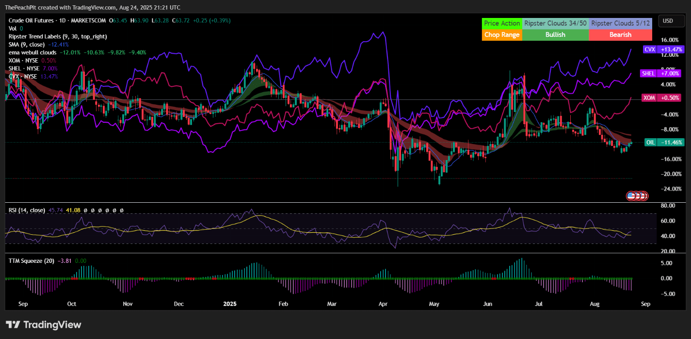Image resolution: width=691 pixels, height=339 pixels.
Task: Select the Ripster Clouds 34/50 legend tab
Action: [x=555, y=23]
